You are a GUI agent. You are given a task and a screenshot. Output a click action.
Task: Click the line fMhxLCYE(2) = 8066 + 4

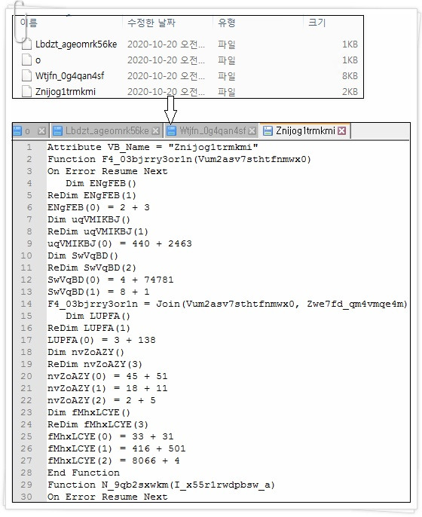pos(114,460)
